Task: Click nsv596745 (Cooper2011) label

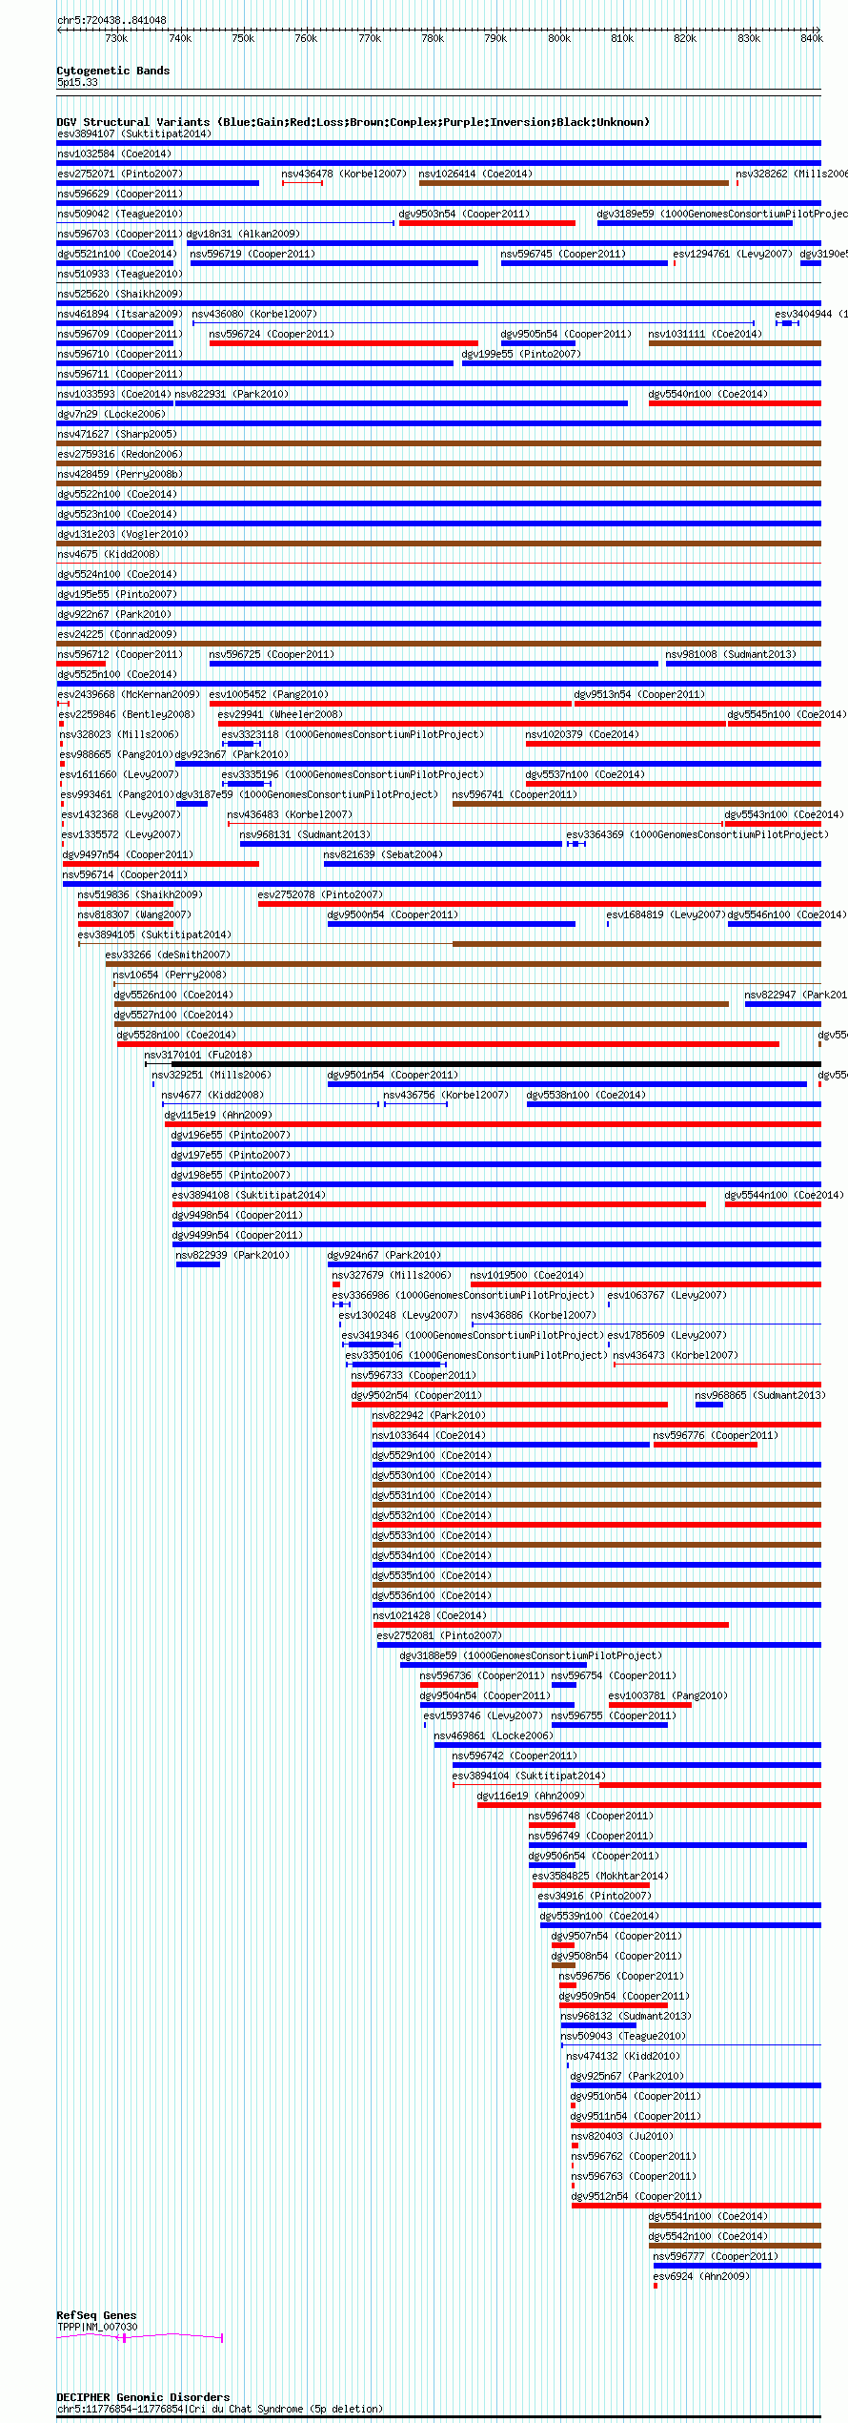Action: (x=564, y=254)
